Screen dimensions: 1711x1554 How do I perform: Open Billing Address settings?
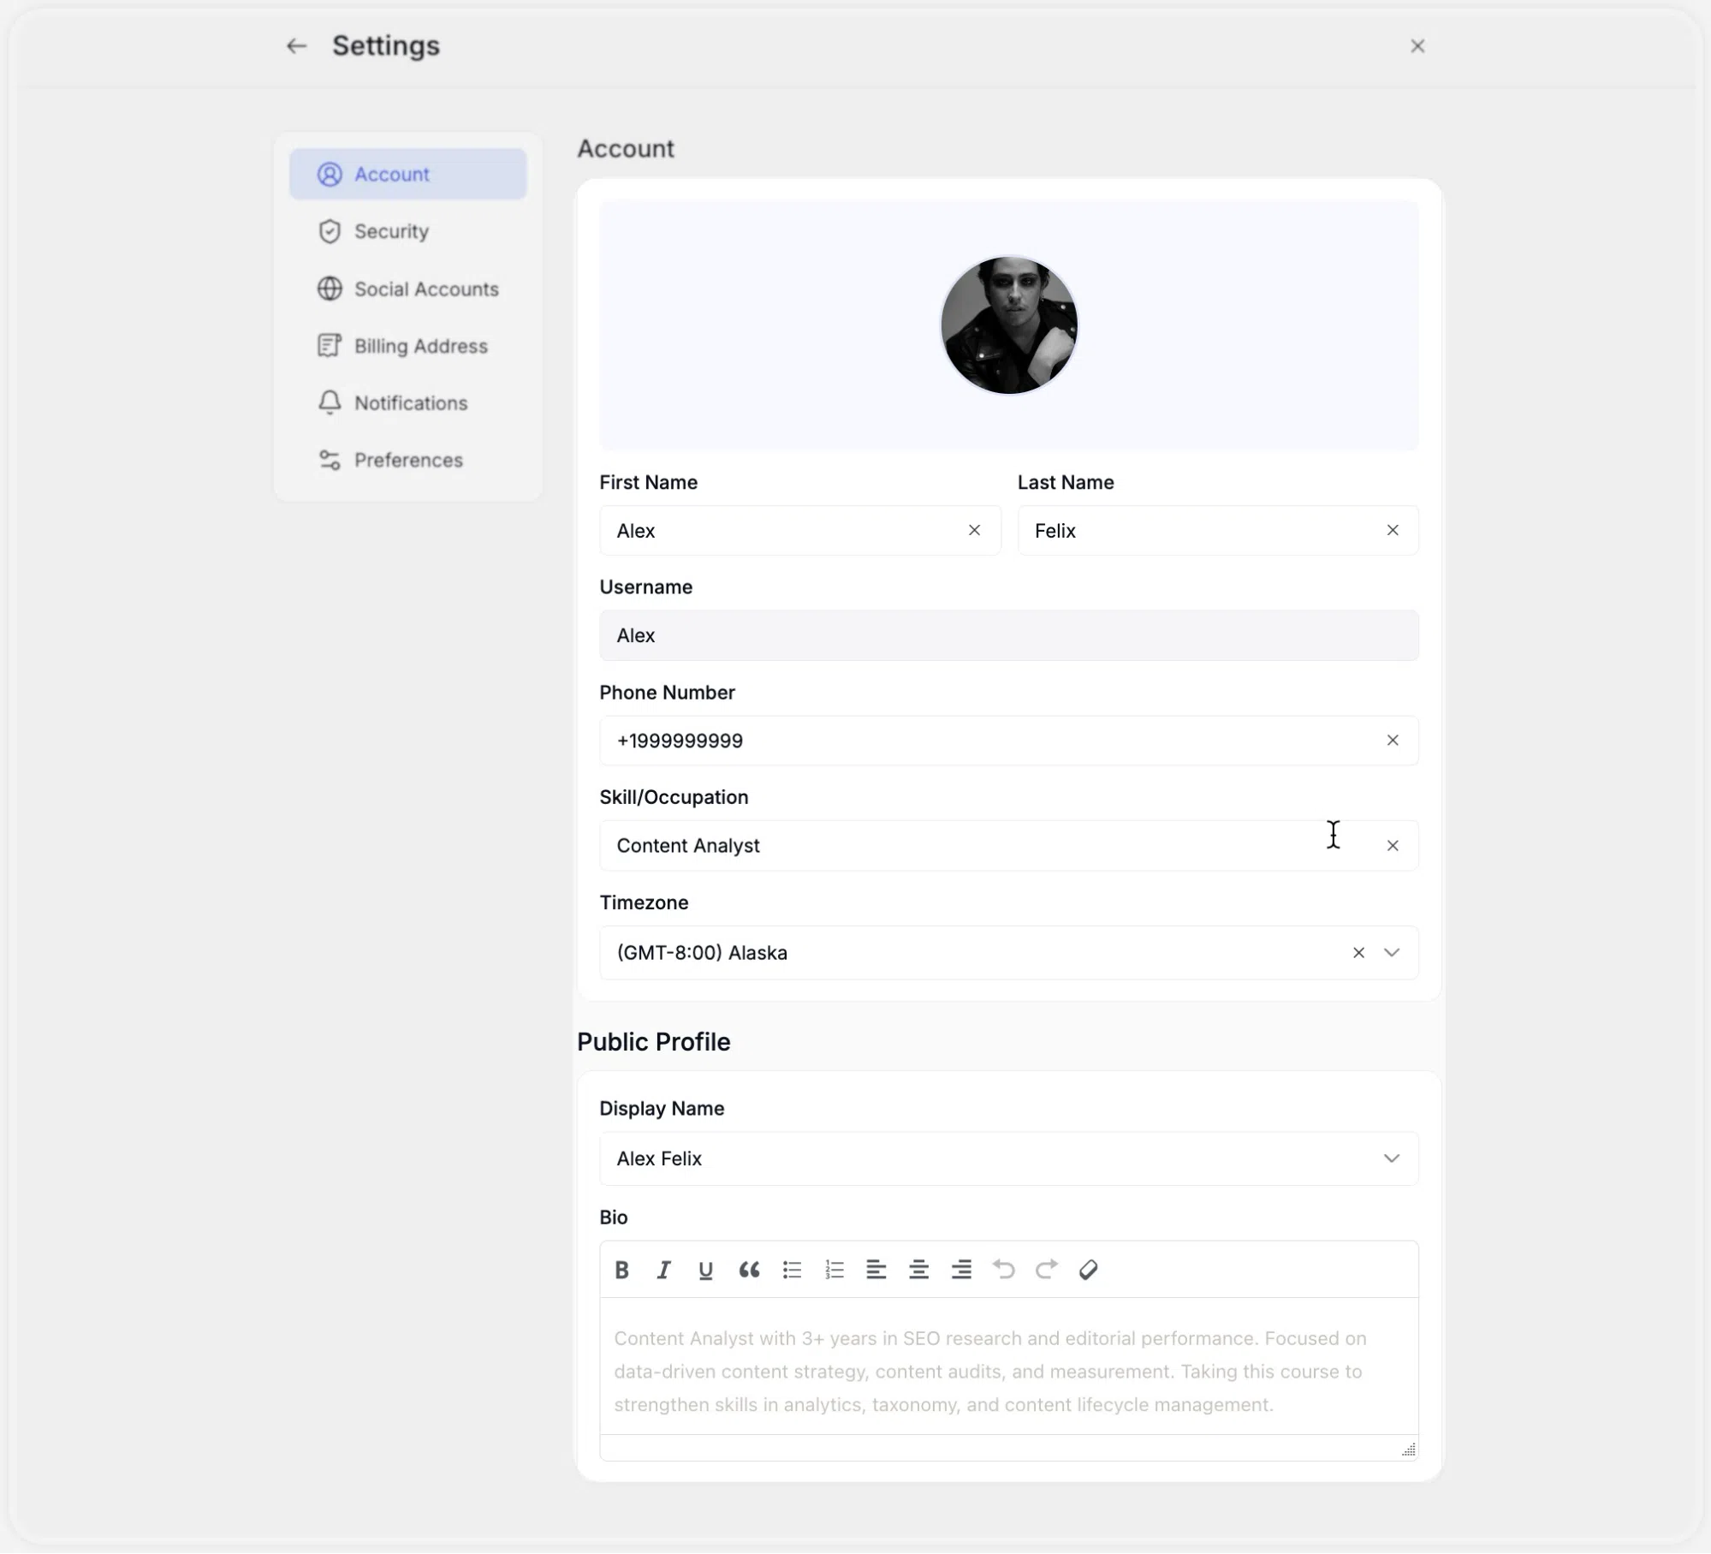point(407,346)
